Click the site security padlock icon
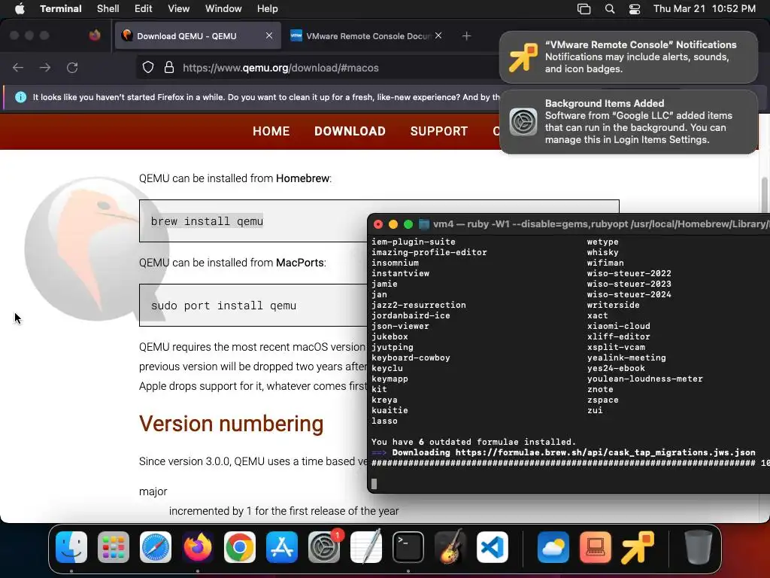770x578 pixels. (x=169, y=68)
